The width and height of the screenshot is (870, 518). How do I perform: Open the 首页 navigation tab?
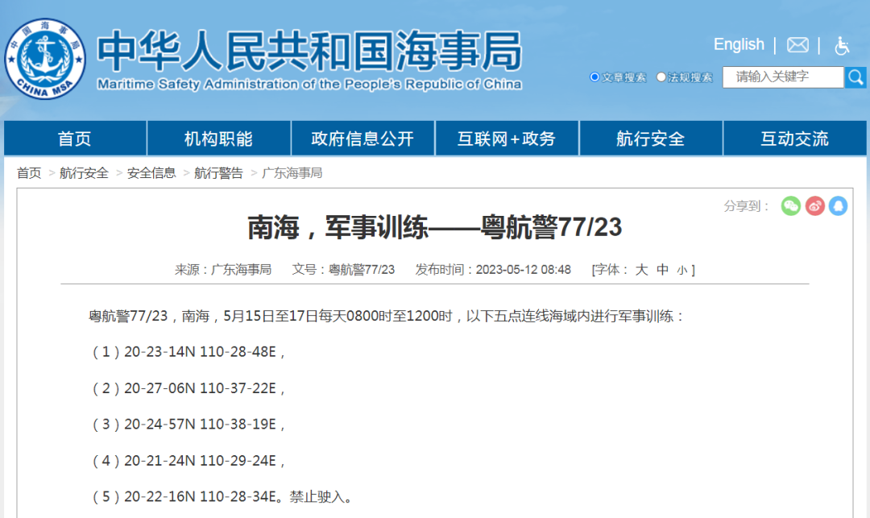point(75,139)
